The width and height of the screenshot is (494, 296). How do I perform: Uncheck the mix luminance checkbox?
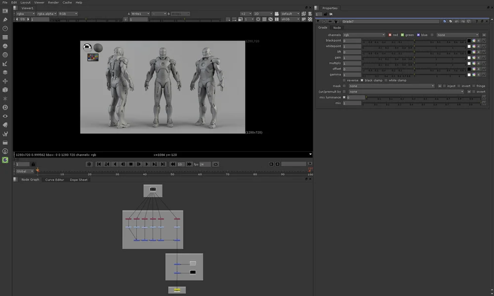pyautogui.click(x=344, y=97)
